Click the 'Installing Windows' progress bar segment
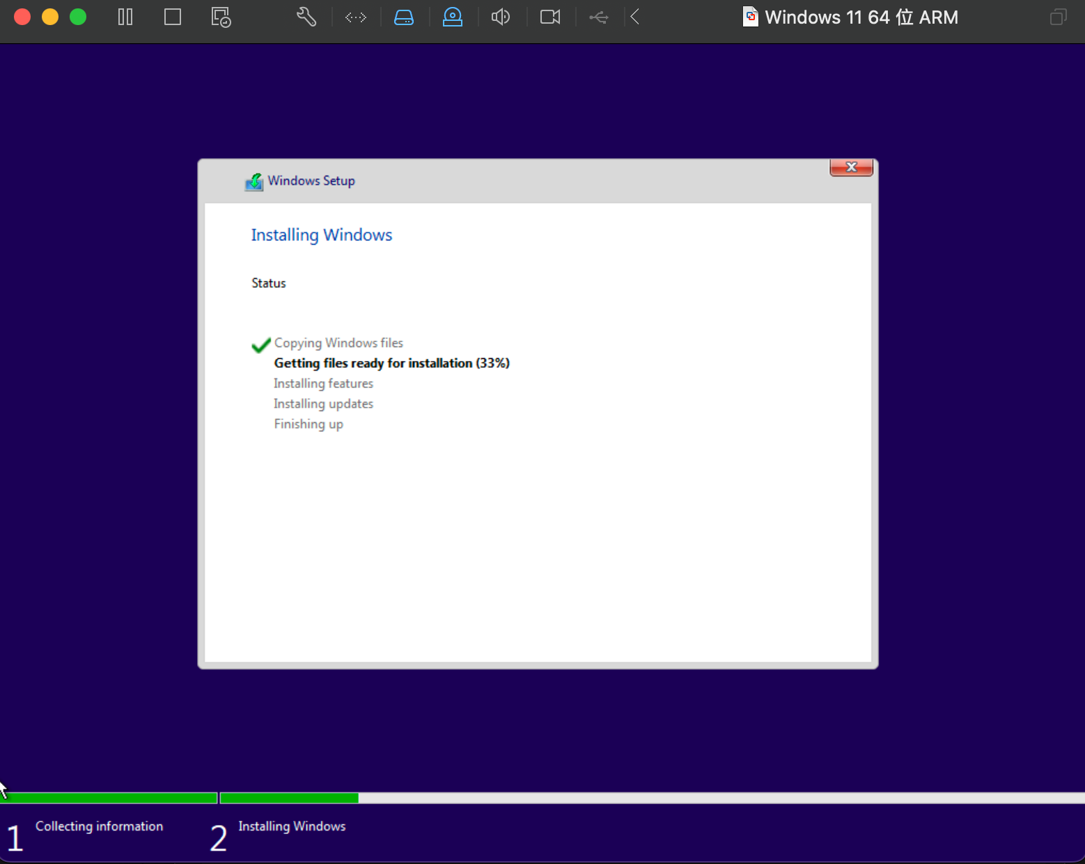The height and width of the screenshot is (864, 1085). click(x=653, y=798)
